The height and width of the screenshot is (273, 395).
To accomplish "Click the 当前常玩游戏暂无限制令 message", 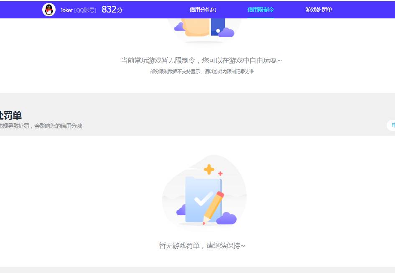I will 201,60.
